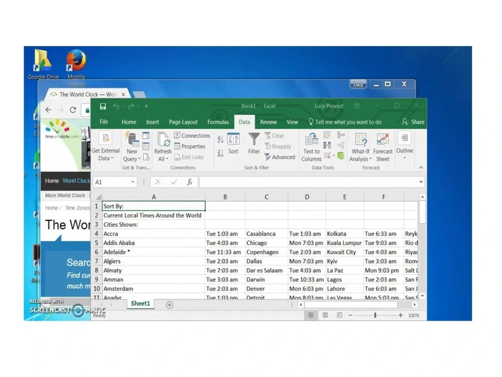Open the Refresh All dropdown
The width and height of the screenshot is (502, 377).
(163, 146)
